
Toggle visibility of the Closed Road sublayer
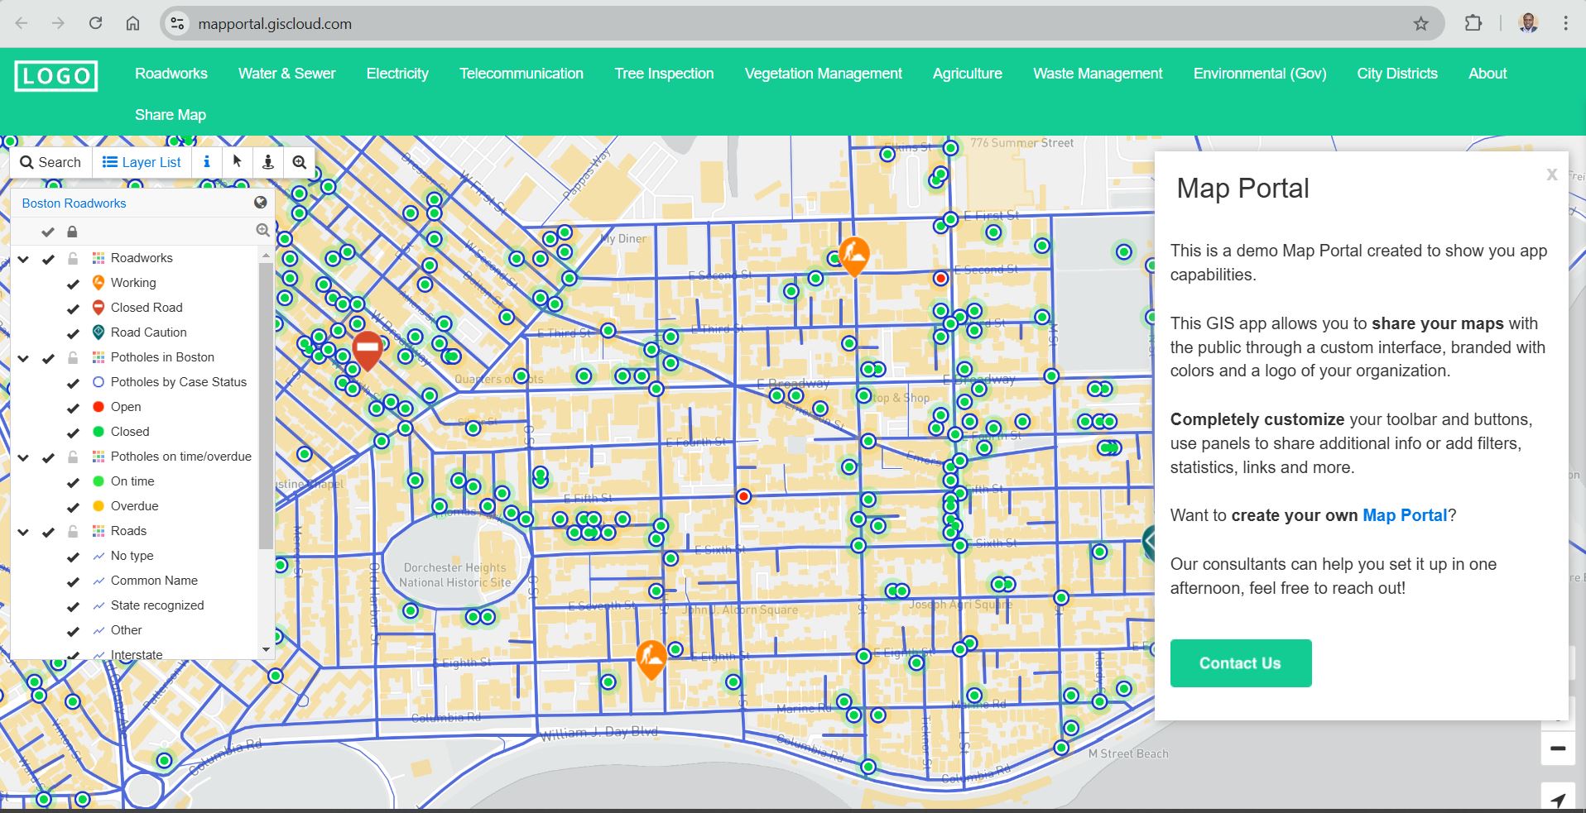click(x=73, y=308)
